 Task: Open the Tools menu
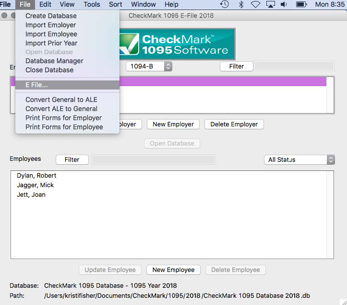[92, 4]
